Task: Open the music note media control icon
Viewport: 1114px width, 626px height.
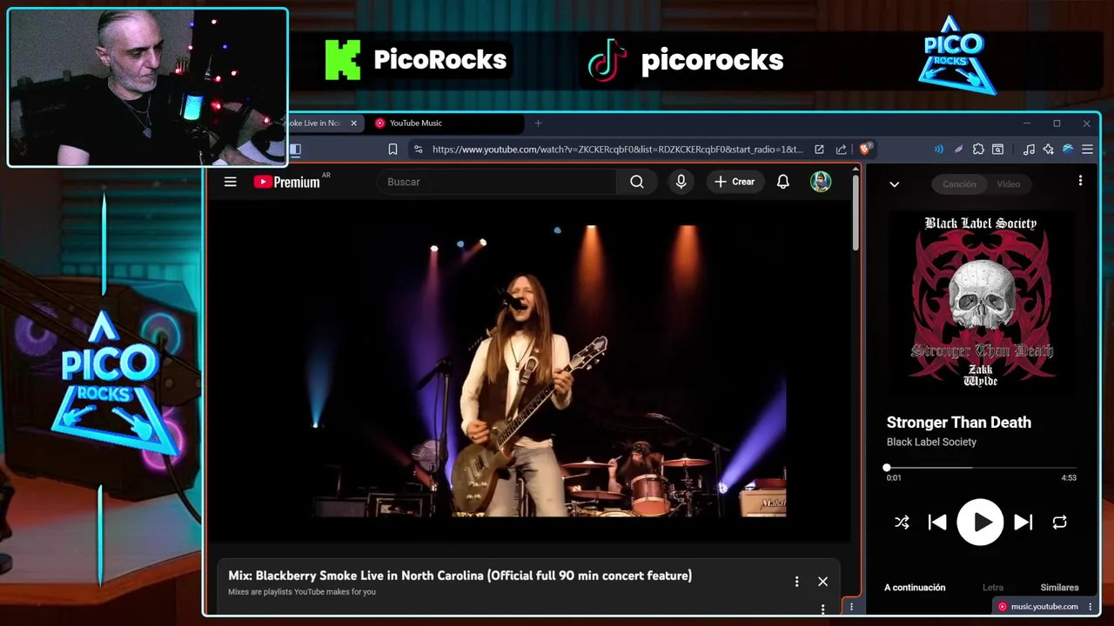Action: (x=1029, y=150)
